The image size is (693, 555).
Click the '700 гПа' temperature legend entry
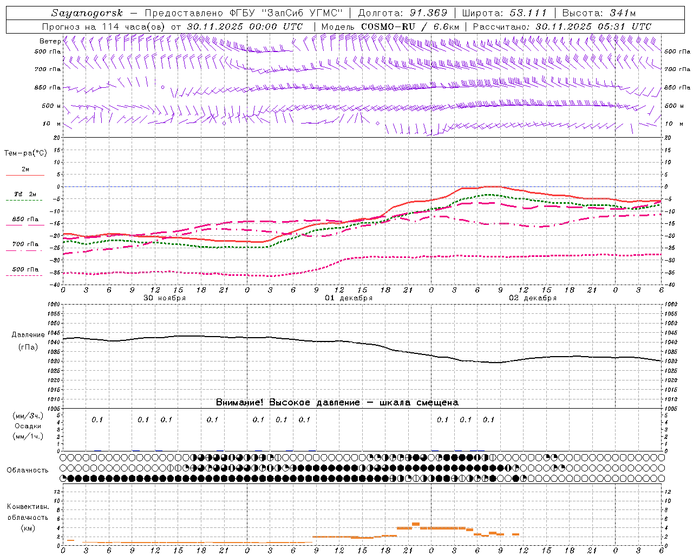pos(25,244)
